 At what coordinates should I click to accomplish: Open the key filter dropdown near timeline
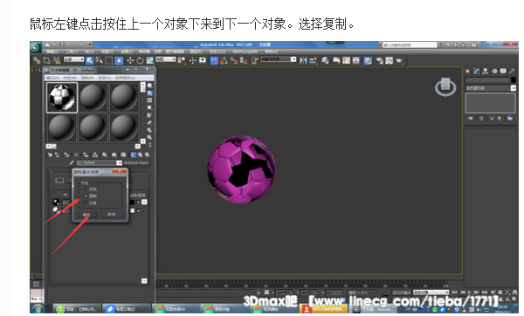click(431, 292)
